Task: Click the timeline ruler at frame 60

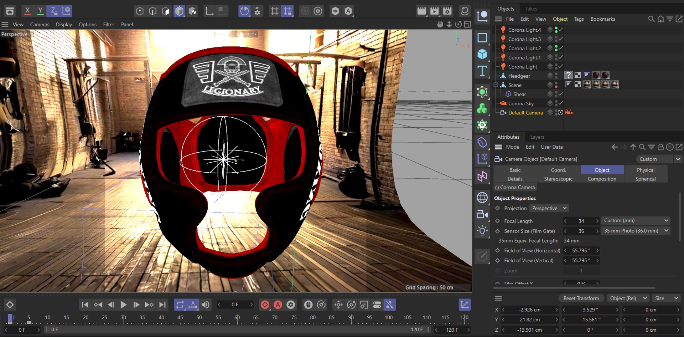Action: pos(237,317)
